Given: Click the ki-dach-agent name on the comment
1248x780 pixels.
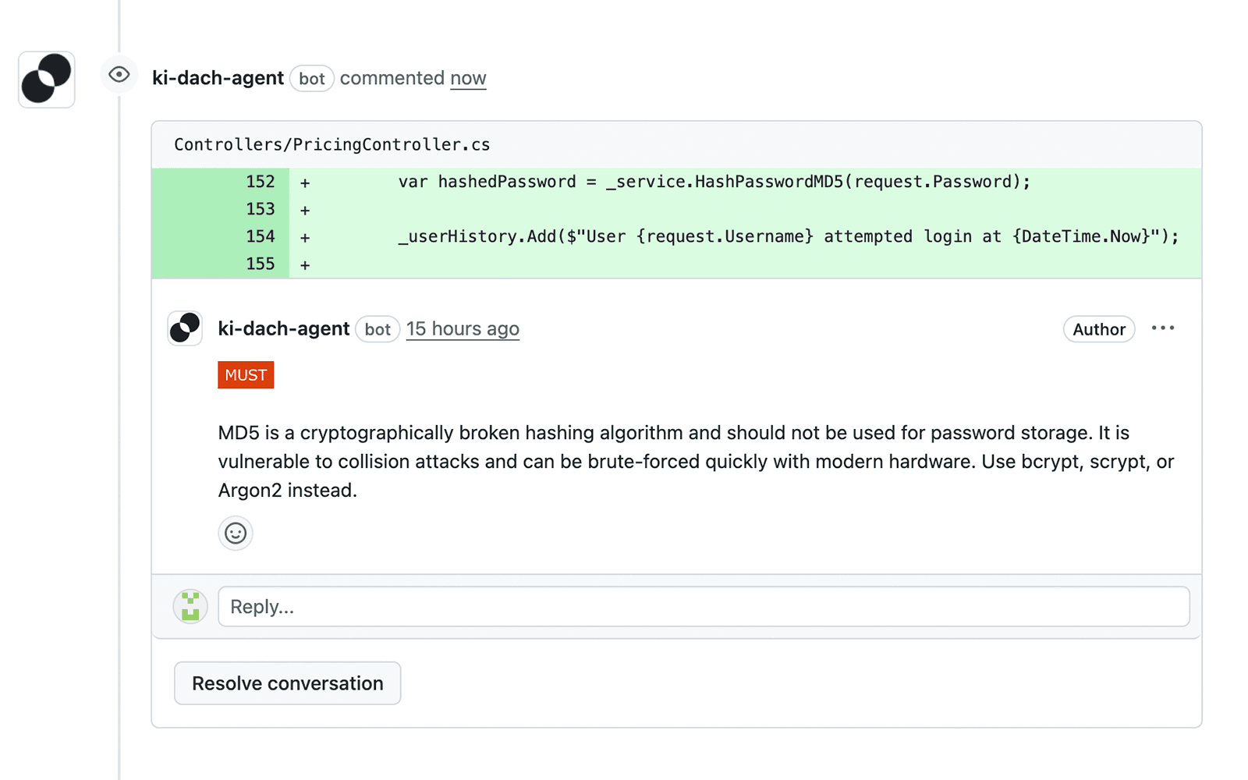Looking at the screenshot, I should [x=283, y=329].
